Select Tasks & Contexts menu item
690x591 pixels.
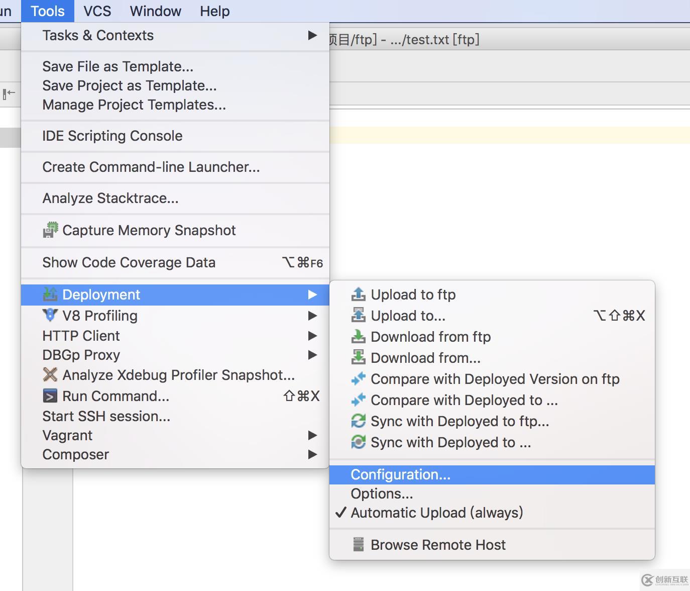pos(175,35)
